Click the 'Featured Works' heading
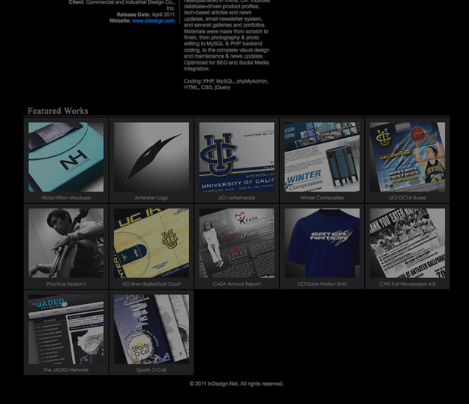 click(x=58, y=111)
